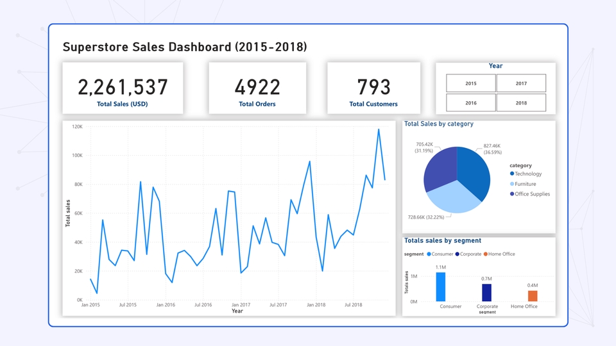Screen dimensions: 616x346
Task: Click the Corporate segment legend dot
Action: click(457, 254)
